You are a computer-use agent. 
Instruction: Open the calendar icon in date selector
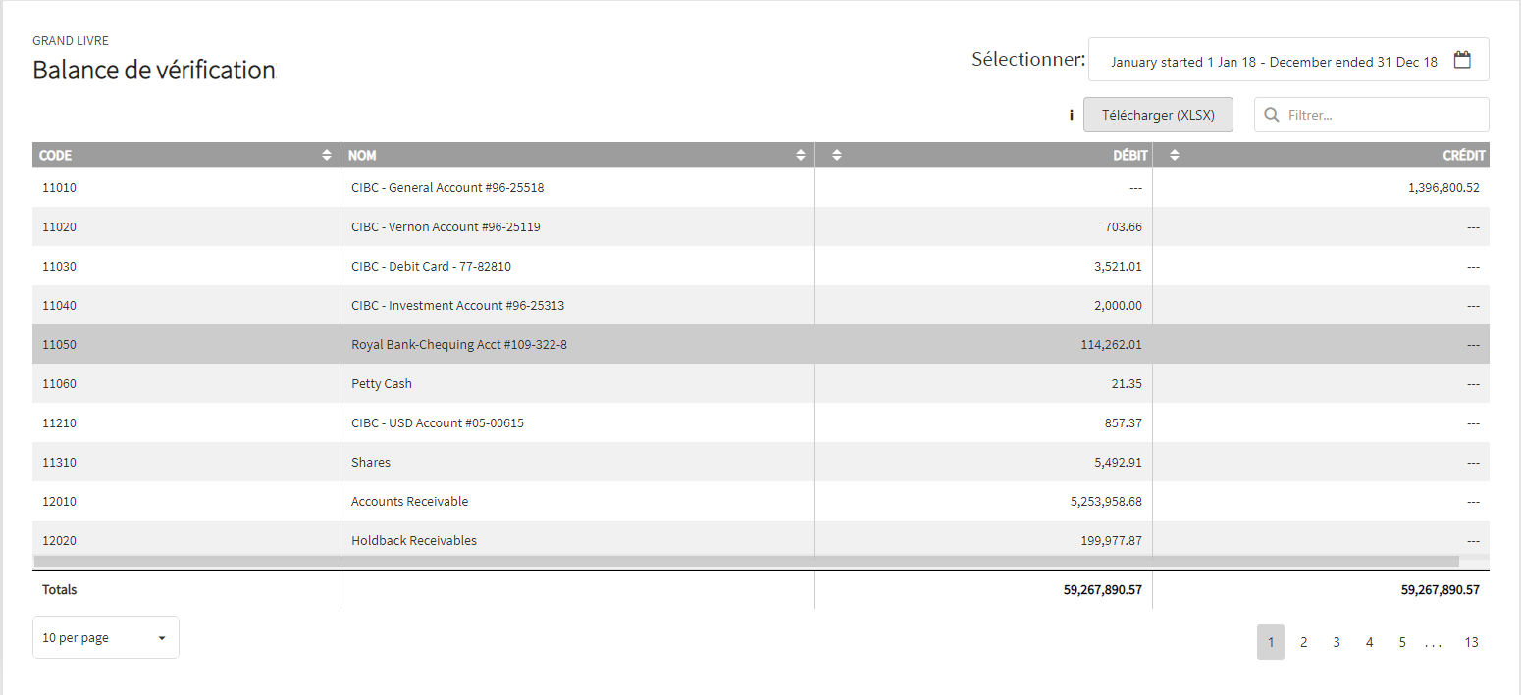pos(1462,60)
